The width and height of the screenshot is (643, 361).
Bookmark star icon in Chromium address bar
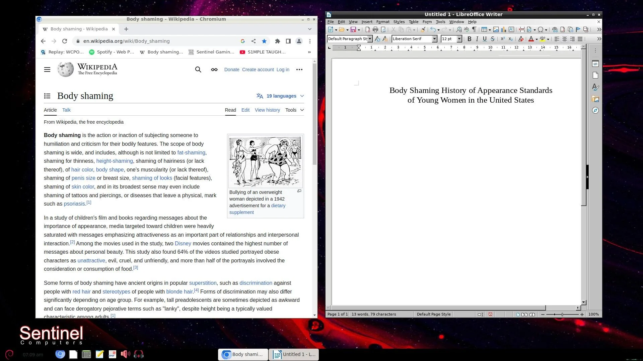(x=264, y=41)
